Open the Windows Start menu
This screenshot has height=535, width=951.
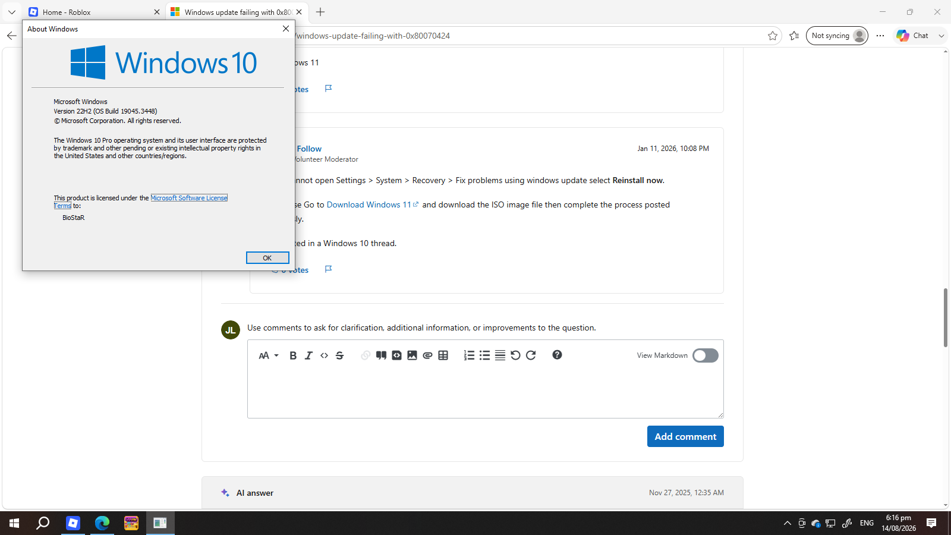pos(14,523)
